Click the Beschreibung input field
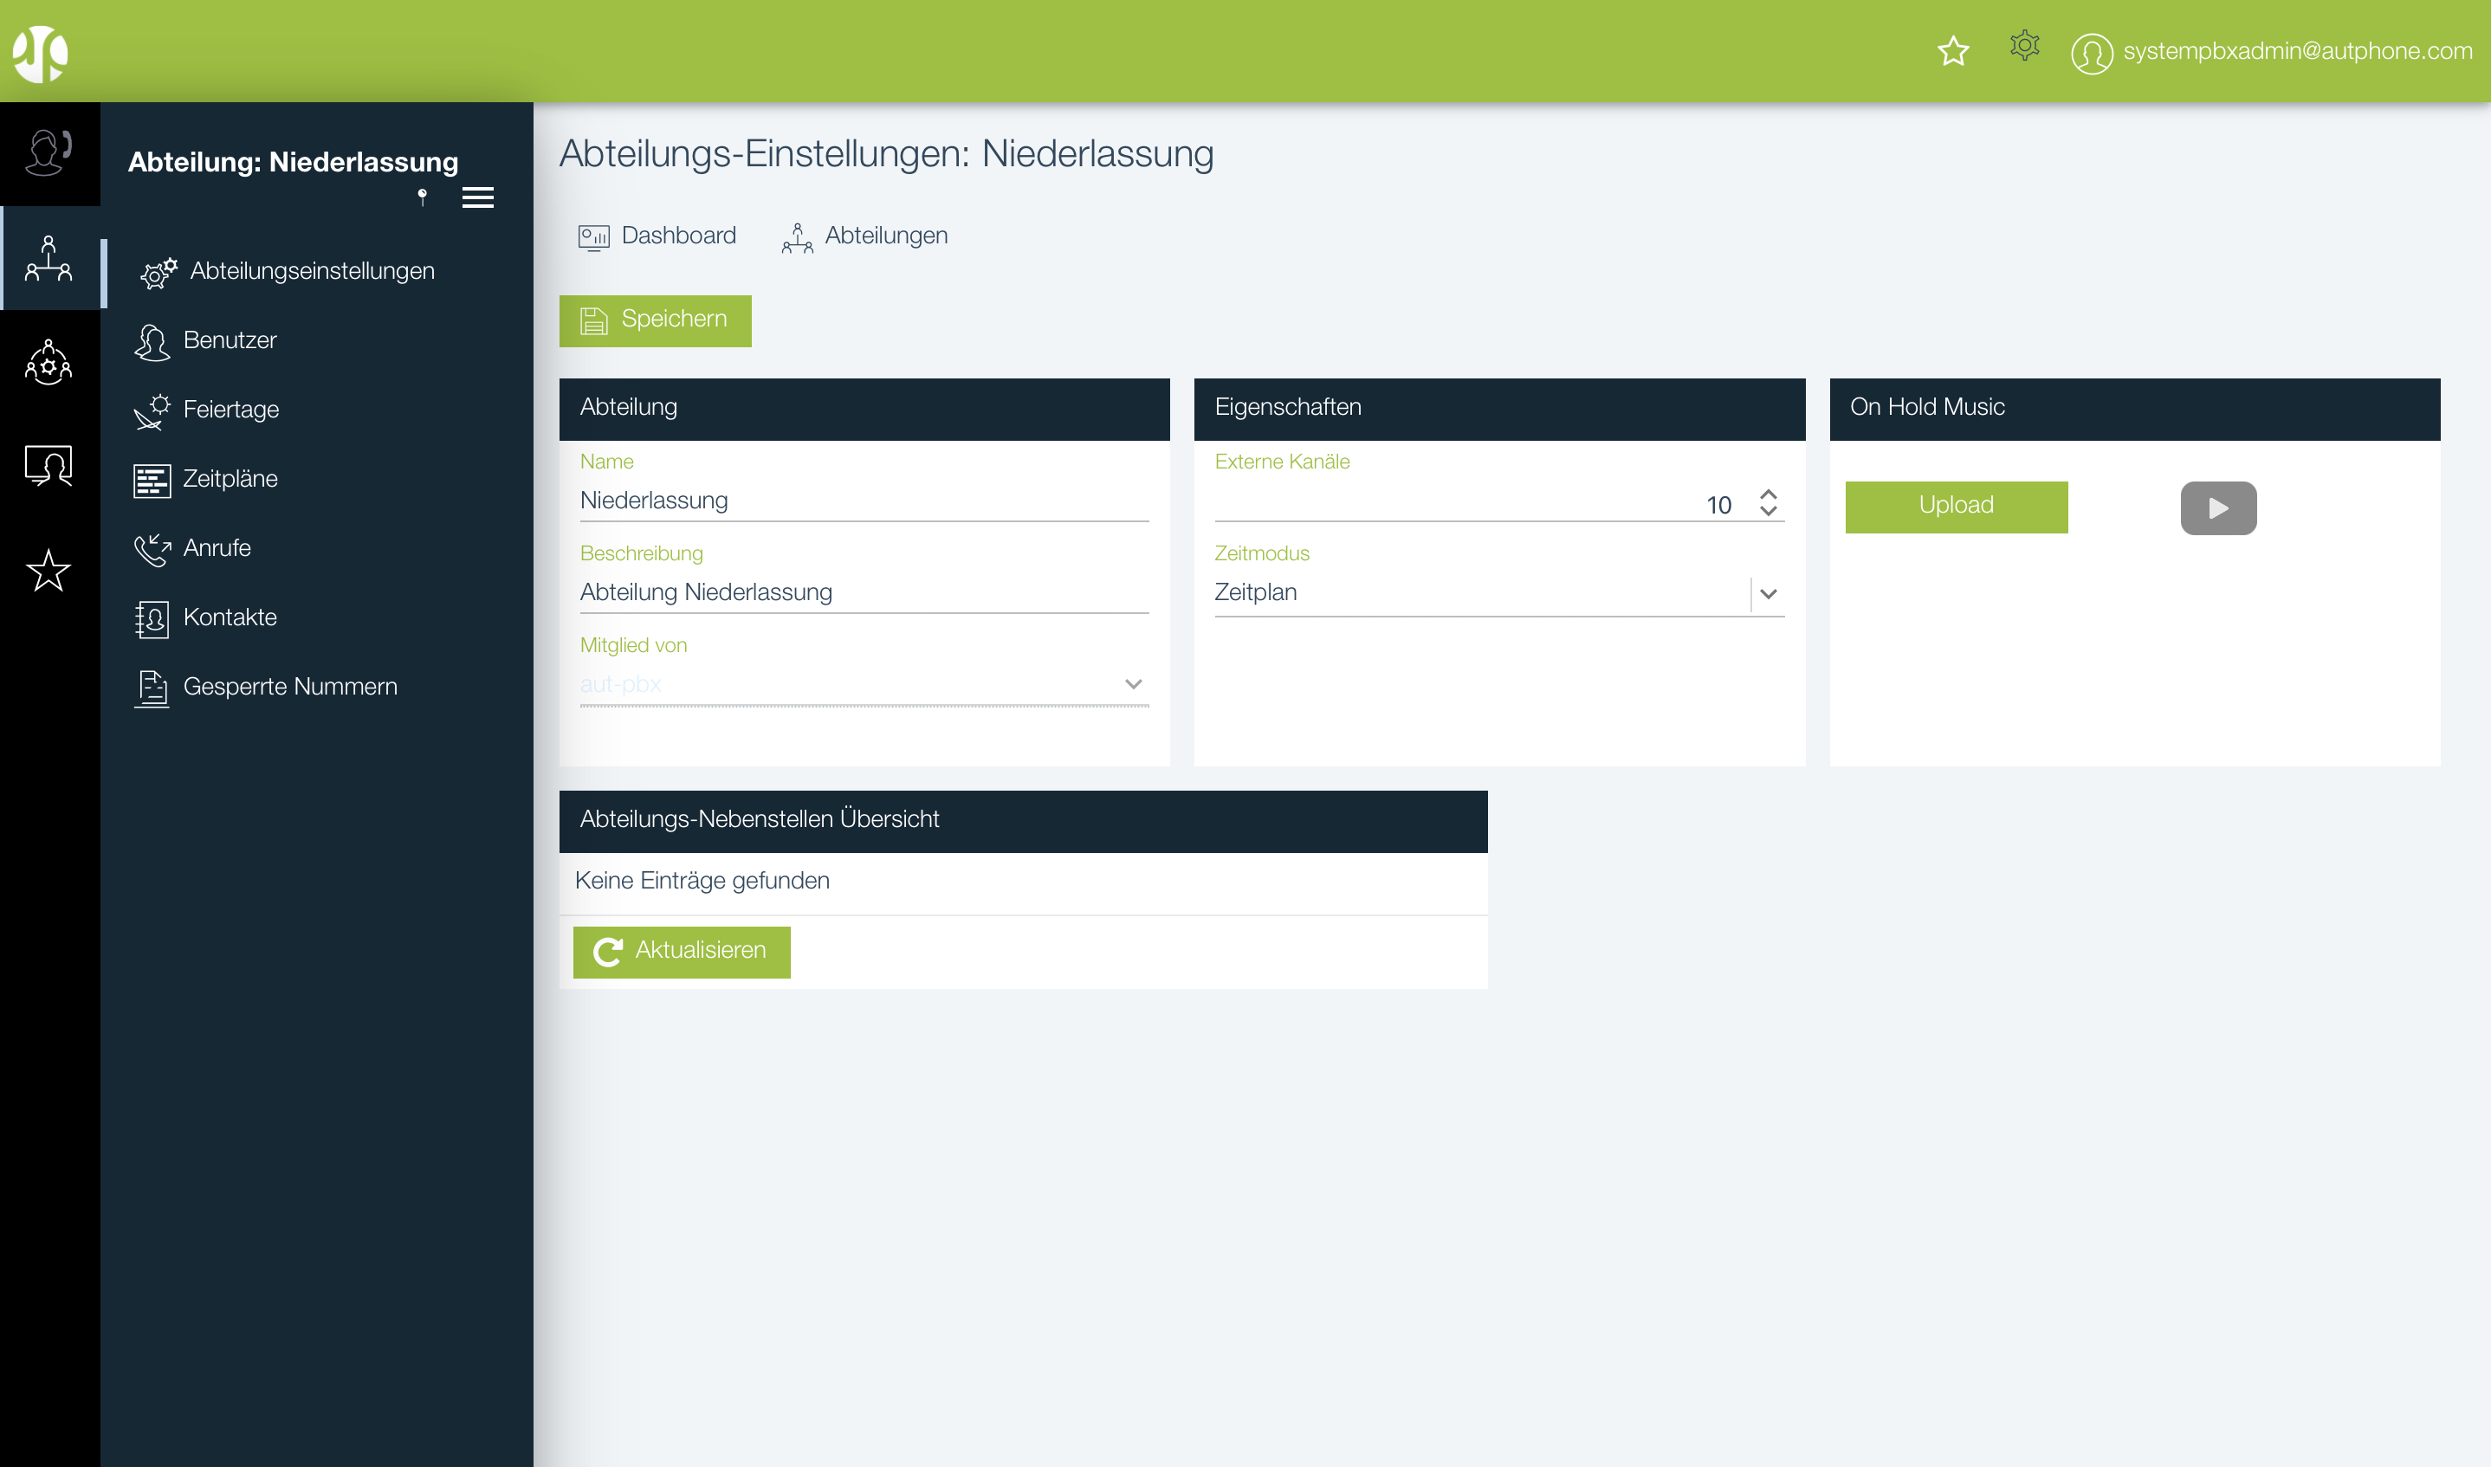 [863, 592]
